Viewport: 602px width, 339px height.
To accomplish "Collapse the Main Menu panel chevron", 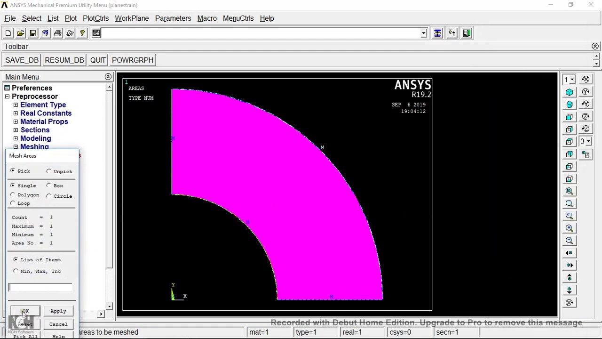I will [x=108, y=77].
